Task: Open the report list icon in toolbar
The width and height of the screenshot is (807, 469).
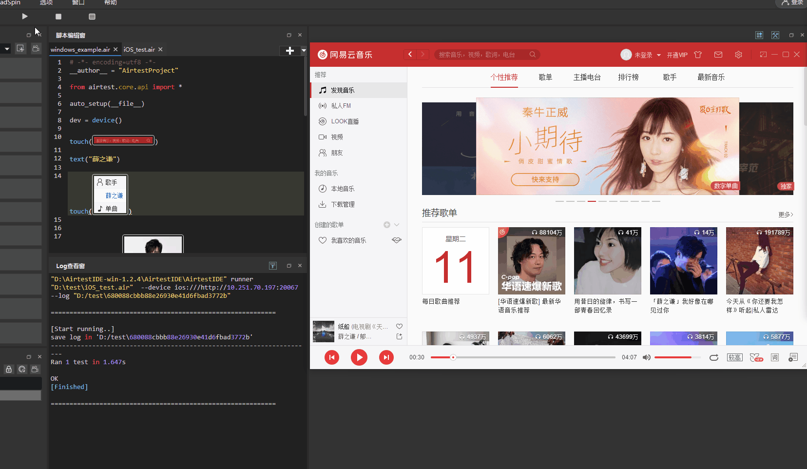Action: (x=92, y=17)
